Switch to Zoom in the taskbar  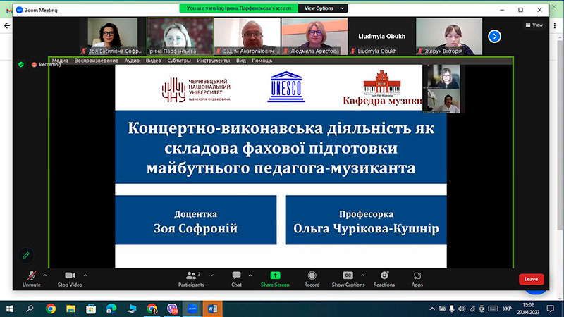coord(192,309)
